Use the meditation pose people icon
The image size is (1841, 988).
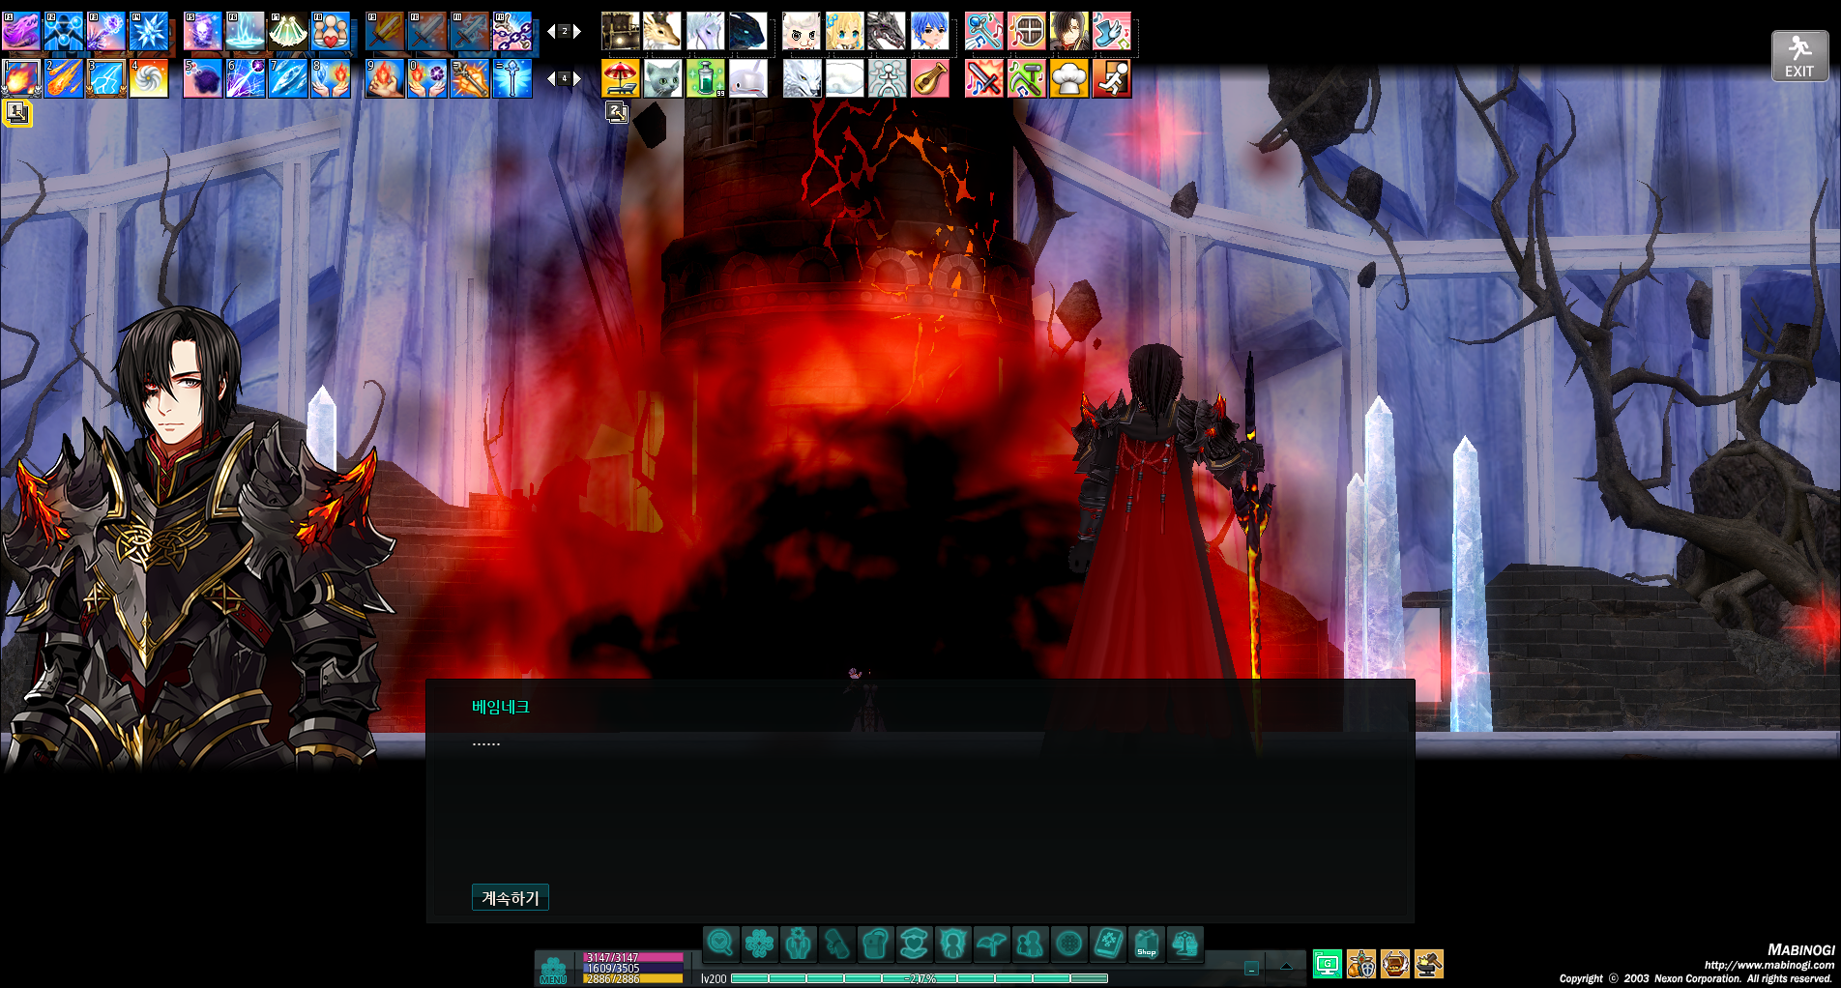click(887, 79)
